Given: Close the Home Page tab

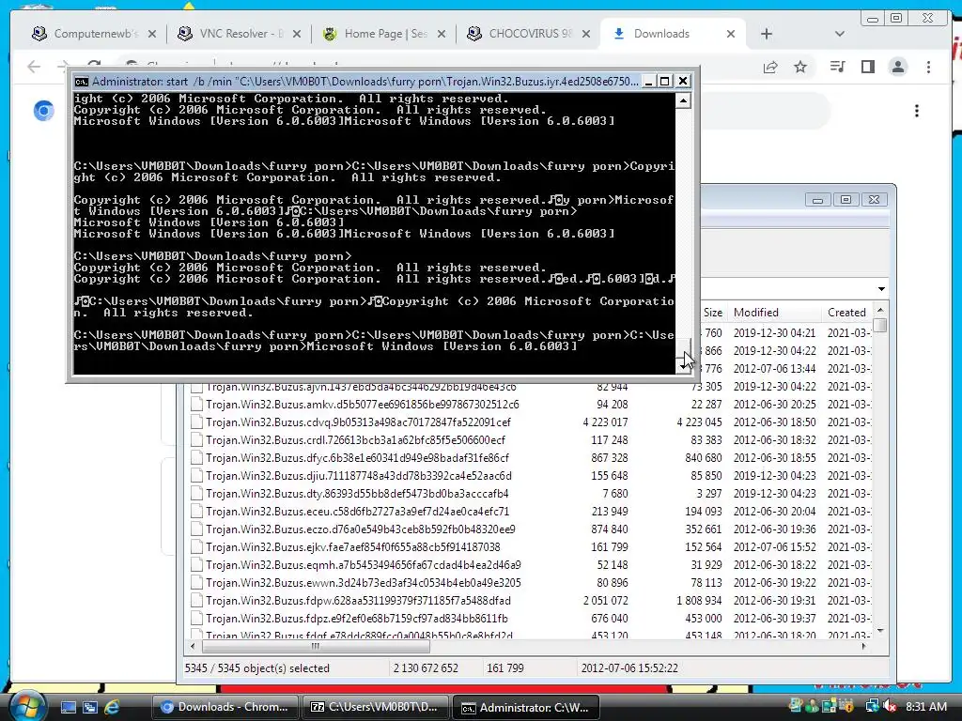Looking at the screenshot, I should pyautogui.click(x=442, y=34).
